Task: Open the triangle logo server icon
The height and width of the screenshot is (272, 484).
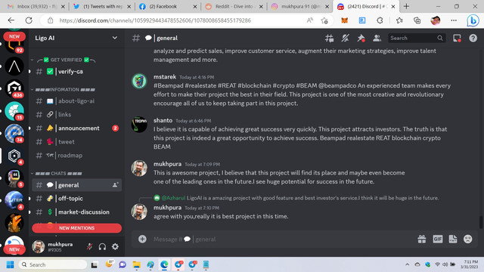Action: click(14, 66)
